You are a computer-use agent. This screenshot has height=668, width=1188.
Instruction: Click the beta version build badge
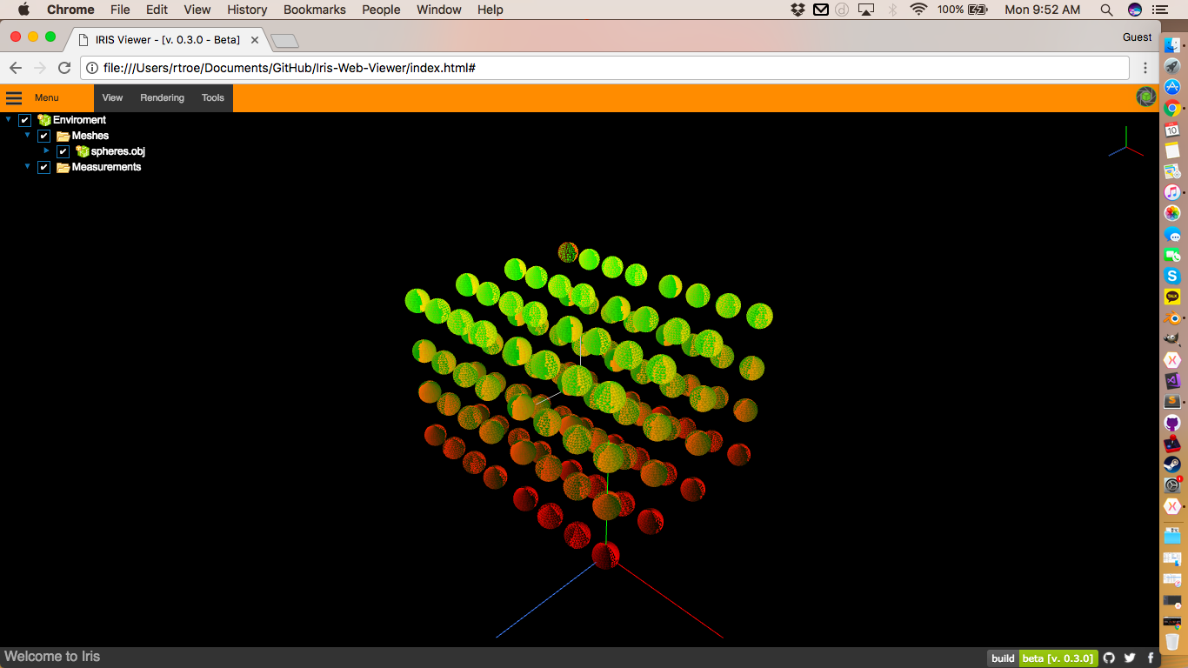point(1058,658)
